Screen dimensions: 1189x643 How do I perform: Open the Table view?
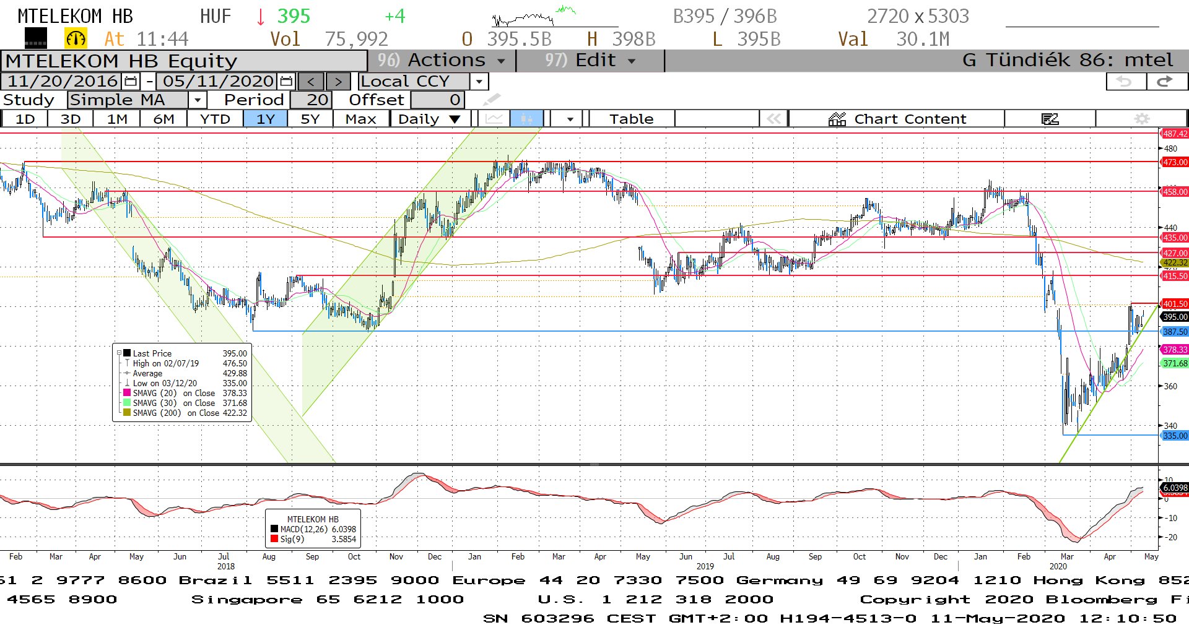[x=631, y=118]
